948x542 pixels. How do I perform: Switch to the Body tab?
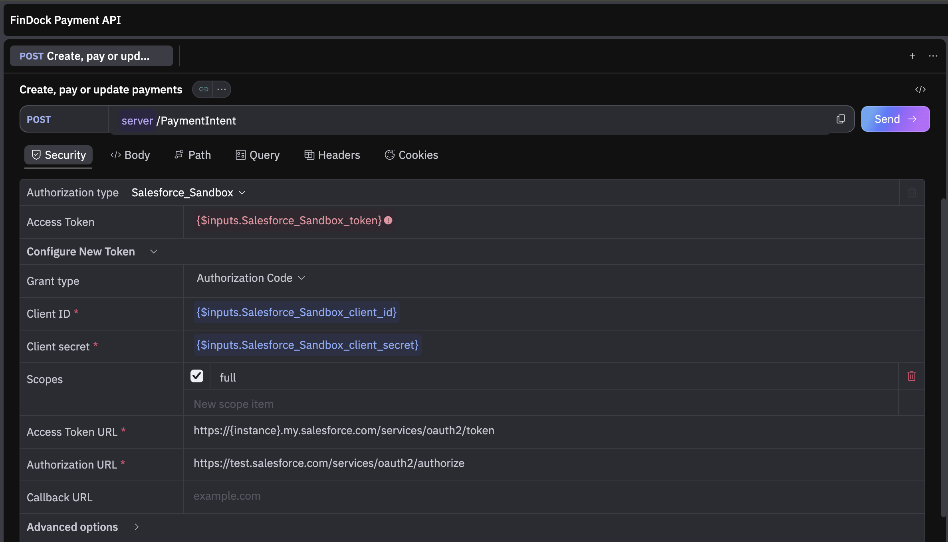(130, 155)
